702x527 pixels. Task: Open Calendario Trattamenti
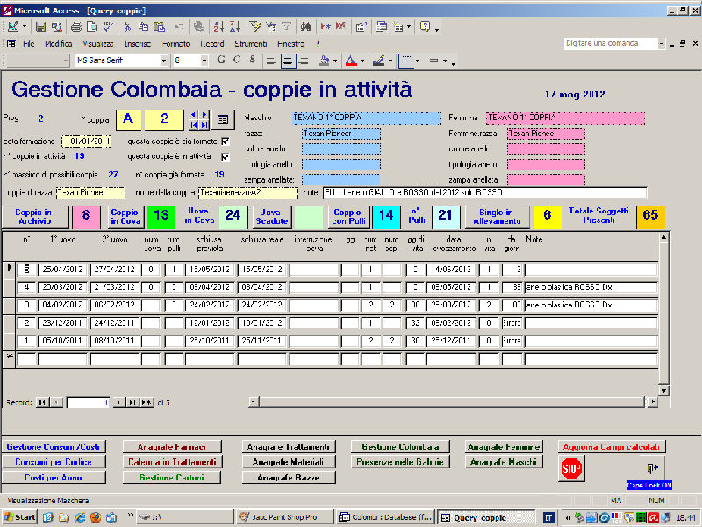click(x=172, y=462)
